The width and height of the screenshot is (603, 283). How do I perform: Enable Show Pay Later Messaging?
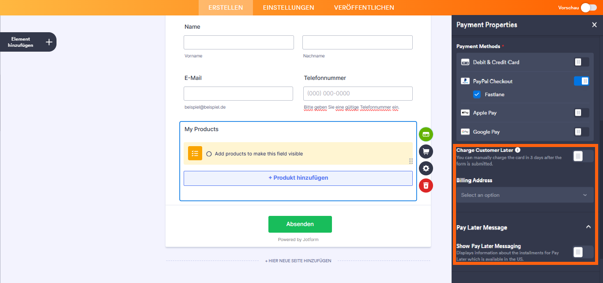click(x=582, y=252)
